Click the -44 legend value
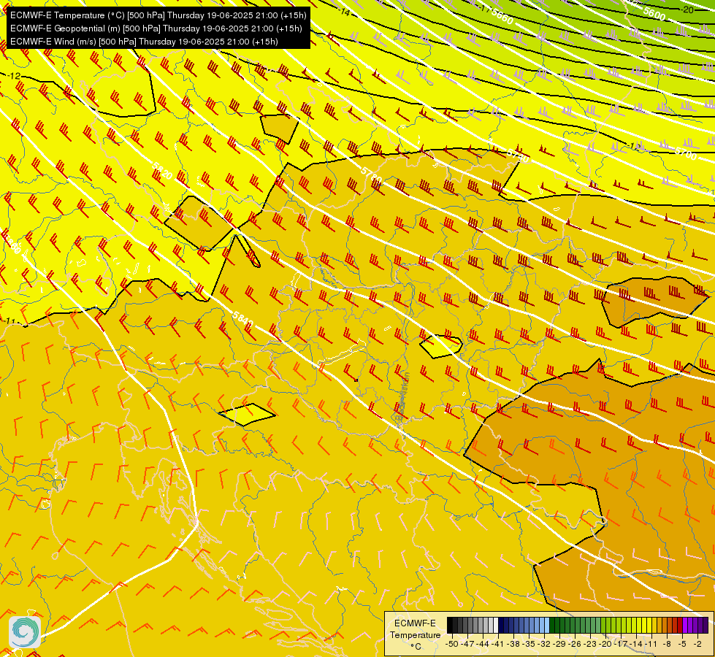Screen dimensions: 715x657 click(x=483, y=645)
